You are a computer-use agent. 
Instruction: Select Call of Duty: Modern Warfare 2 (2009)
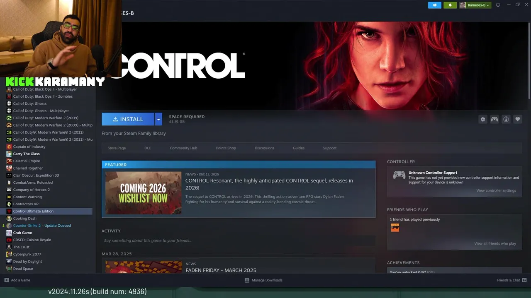click(x=46, y=118)
